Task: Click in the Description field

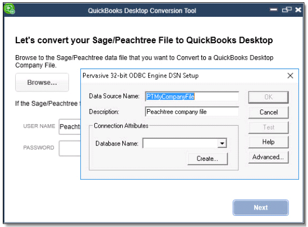Action: coord(192,112)
